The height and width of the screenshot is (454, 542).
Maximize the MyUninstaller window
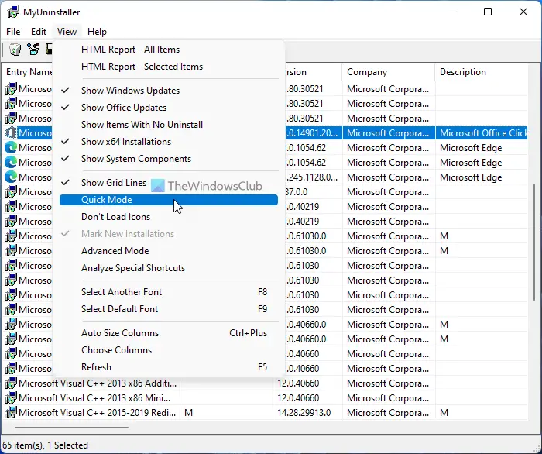tap(487, 12)
